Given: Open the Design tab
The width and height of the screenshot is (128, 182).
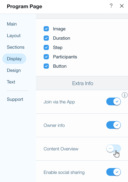Looking at the screenshot, I should click(x=14, y=70).
